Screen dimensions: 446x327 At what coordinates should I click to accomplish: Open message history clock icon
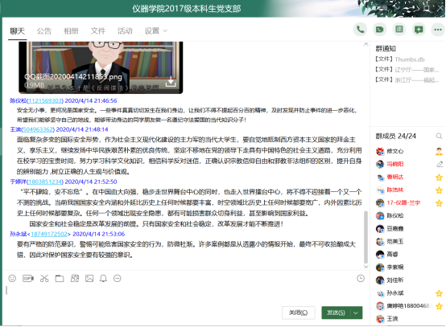click(x=361, y=279)
